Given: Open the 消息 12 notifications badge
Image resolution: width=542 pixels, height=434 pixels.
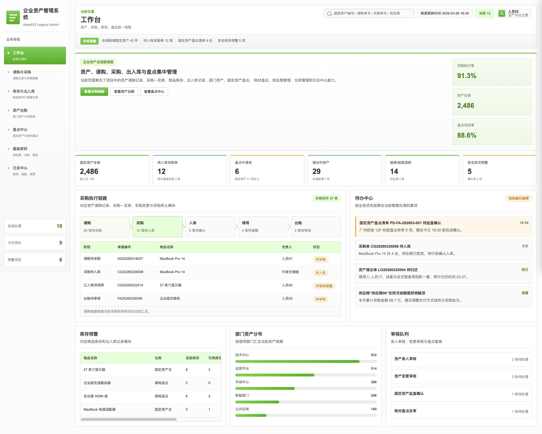Looking at the screenshot, I should 484,14.
